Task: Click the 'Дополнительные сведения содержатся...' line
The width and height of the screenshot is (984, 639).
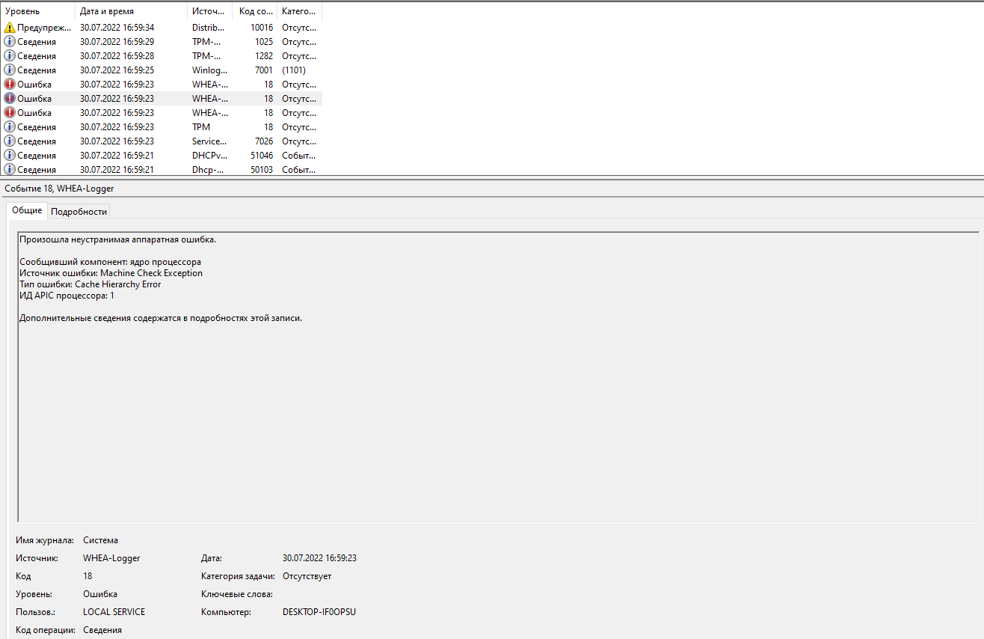Action: 161,318
